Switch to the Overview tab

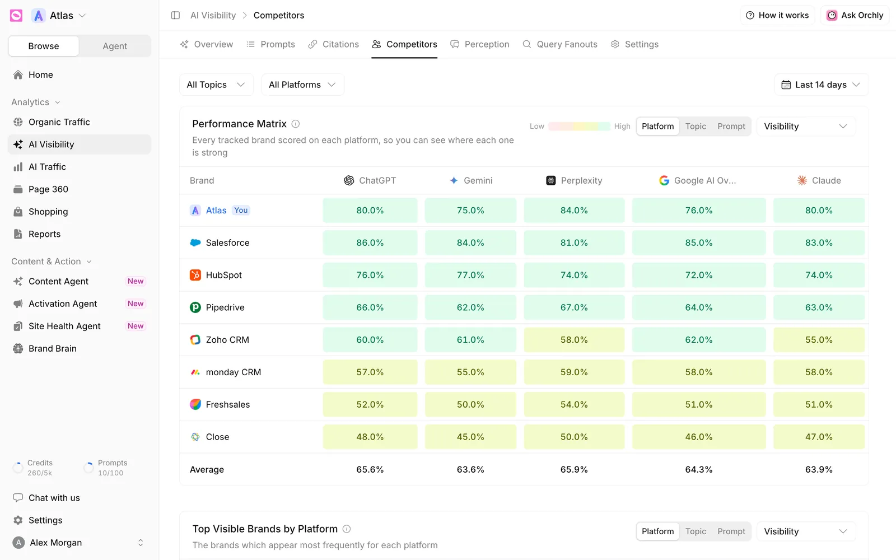coord(207,44)
